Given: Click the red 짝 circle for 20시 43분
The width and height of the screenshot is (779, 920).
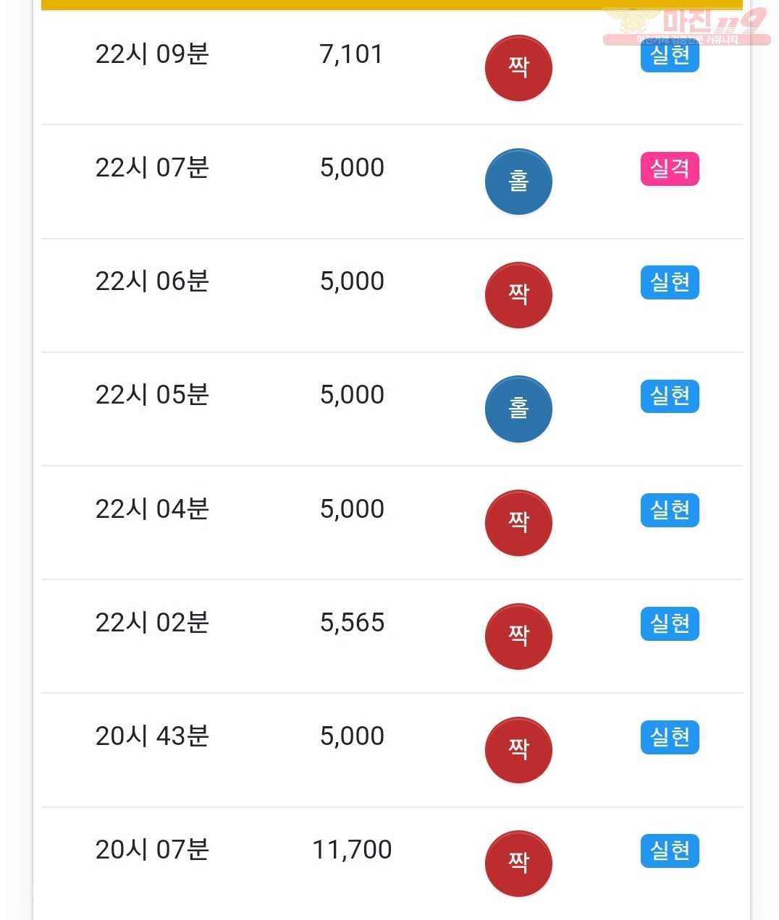Looking at the screenshot, I should (518, 750).
